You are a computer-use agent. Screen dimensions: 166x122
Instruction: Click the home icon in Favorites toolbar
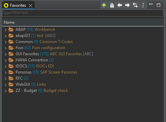coord(112,5)
